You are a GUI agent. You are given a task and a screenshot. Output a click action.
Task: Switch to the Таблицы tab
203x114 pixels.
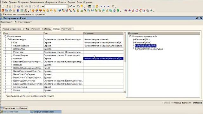(47, 29)
